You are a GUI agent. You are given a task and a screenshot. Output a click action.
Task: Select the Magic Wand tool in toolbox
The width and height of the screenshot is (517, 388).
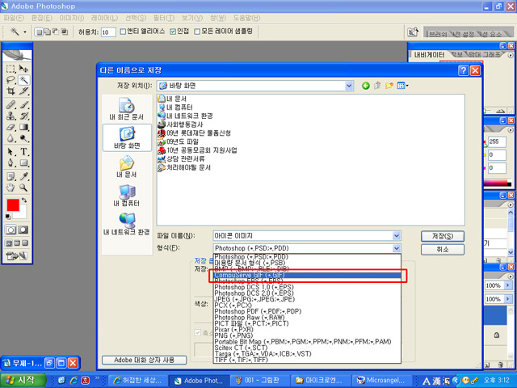[23, 80]
